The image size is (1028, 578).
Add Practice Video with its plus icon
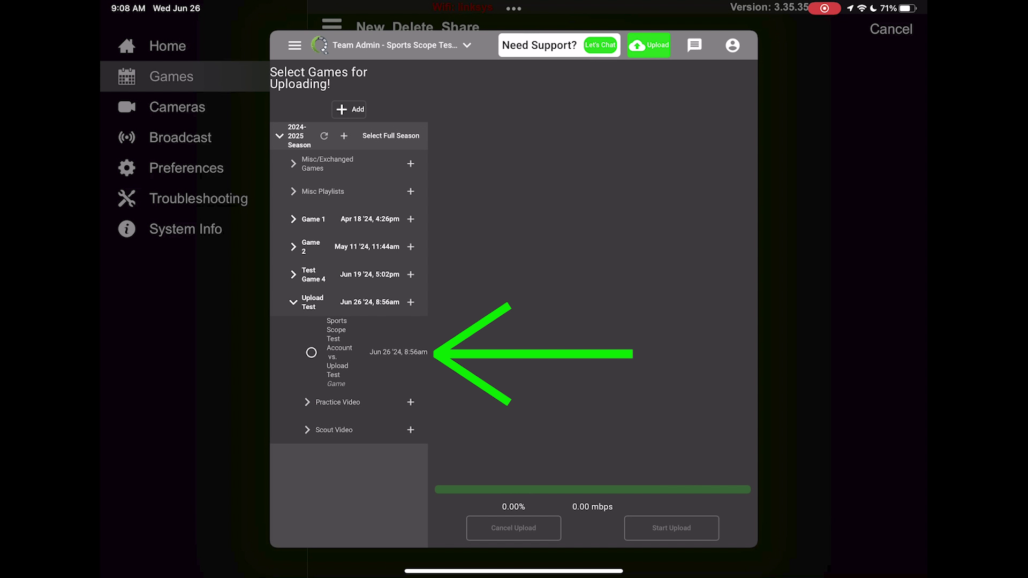pos(411,402)
